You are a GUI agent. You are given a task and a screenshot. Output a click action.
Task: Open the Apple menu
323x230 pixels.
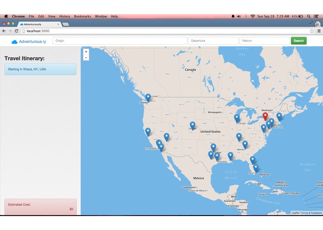click(6, 16)
